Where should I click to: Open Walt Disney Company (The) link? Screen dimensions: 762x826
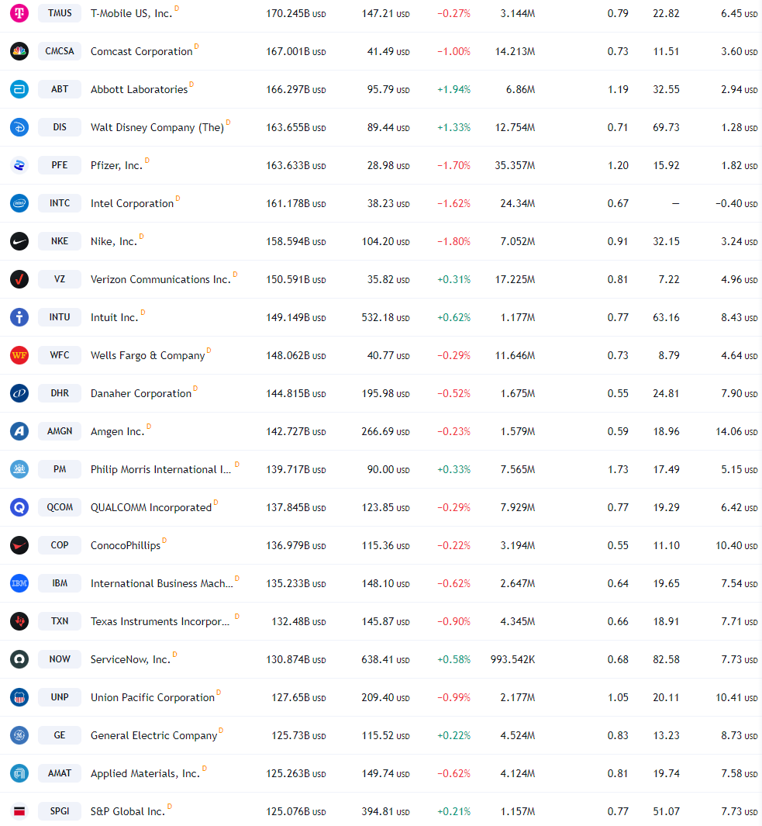coord(157,127)
